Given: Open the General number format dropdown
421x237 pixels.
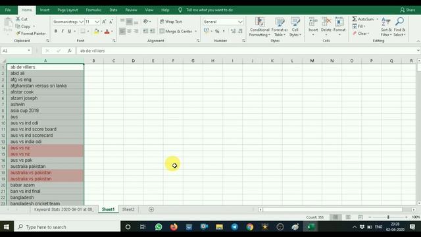Looking at the screenshot, I should pyautogui.click(x=240, y=22).
